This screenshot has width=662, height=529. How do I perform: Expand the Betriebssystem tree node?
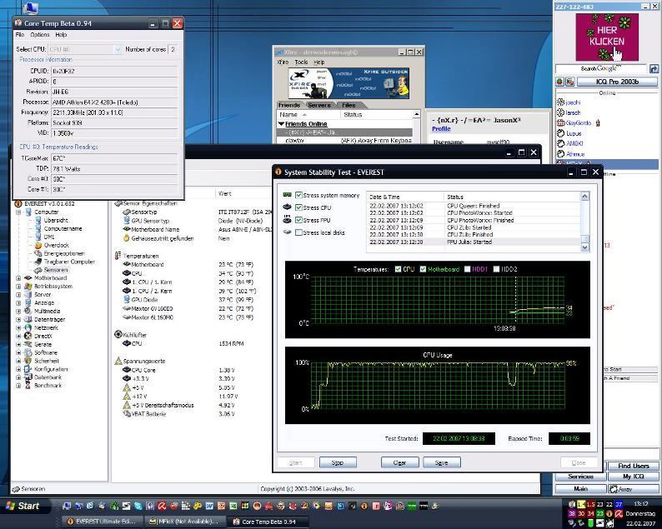(x=18, y=287)
